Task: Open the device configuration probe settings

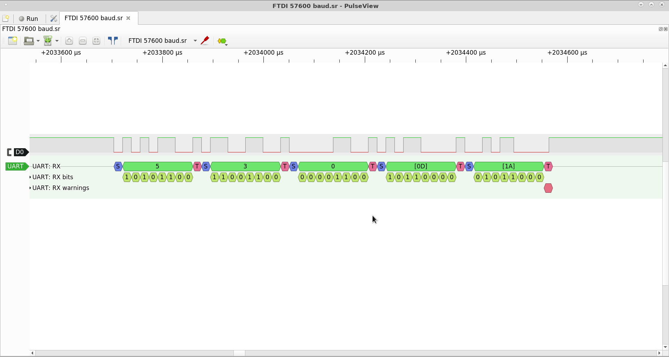Action: [x=205, y=41]
